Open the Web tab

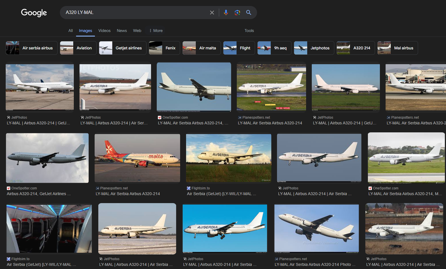coord(137,31)
